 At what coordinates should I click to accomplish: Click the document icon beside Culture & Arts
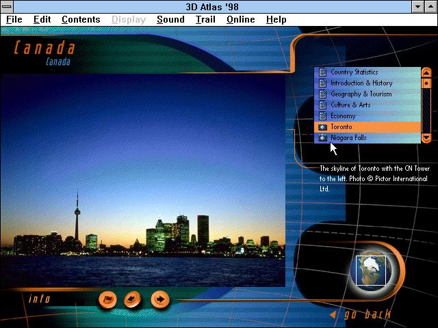322,105
